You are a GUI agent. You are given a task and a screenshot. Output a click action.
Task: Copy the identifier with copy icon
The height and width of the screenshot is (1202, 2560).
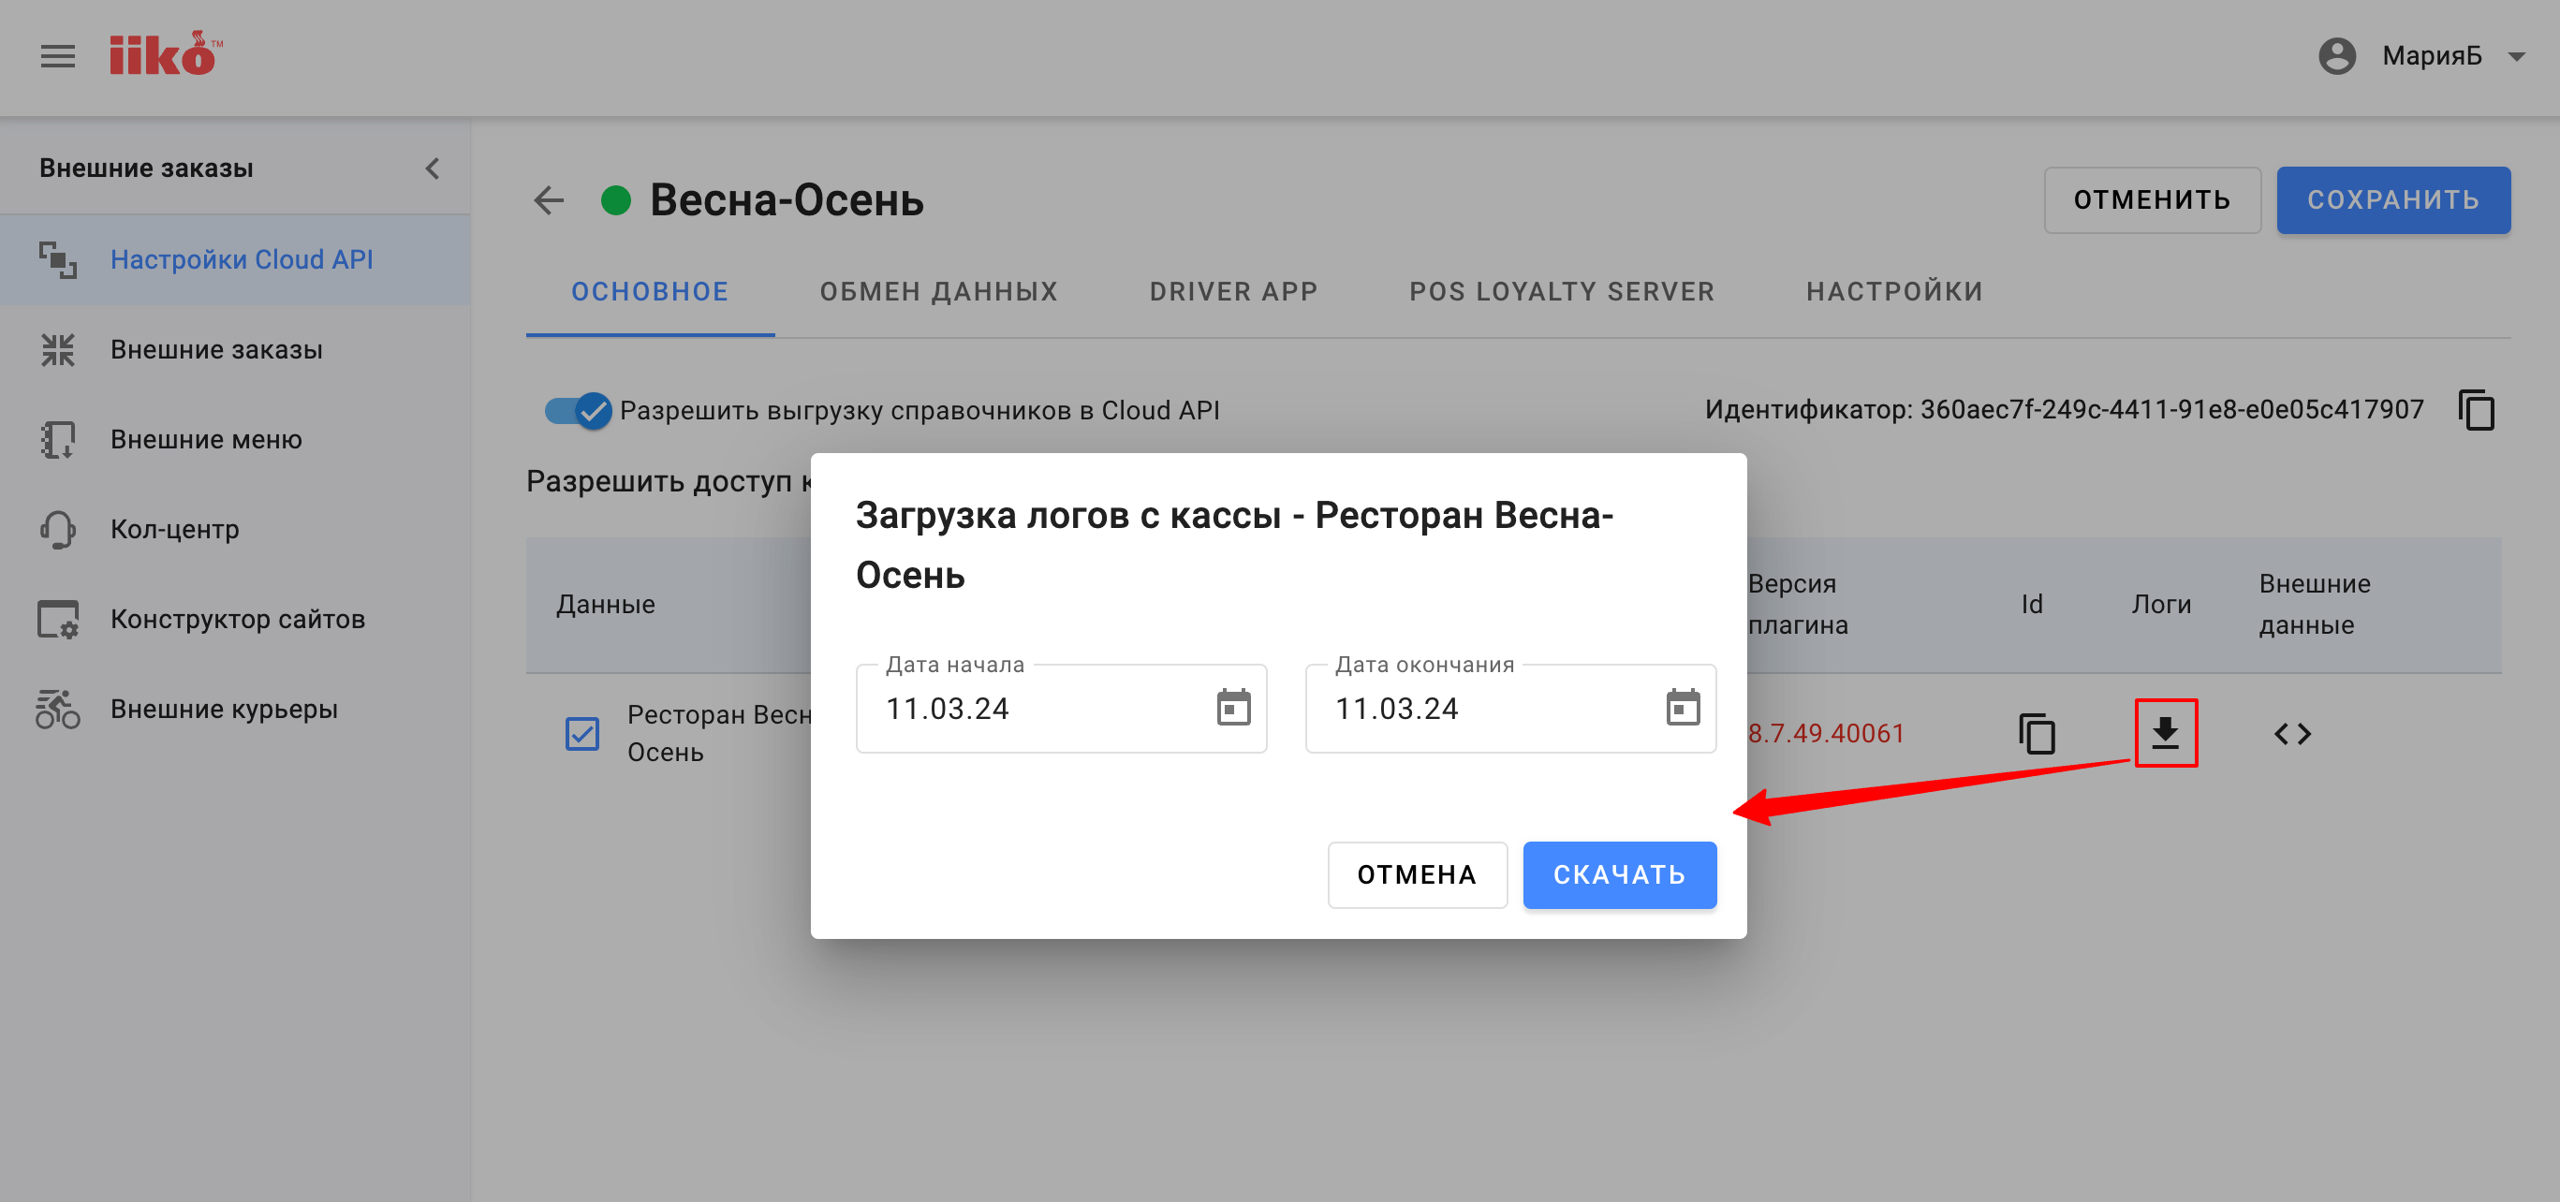click(2476, 410)
